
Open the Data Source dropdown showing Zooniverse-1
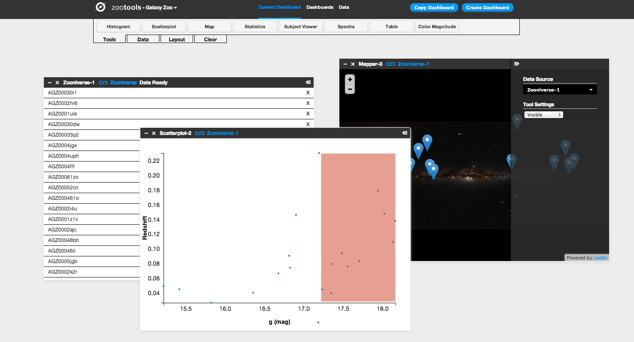pyautogui.click(x=559, y=89)
